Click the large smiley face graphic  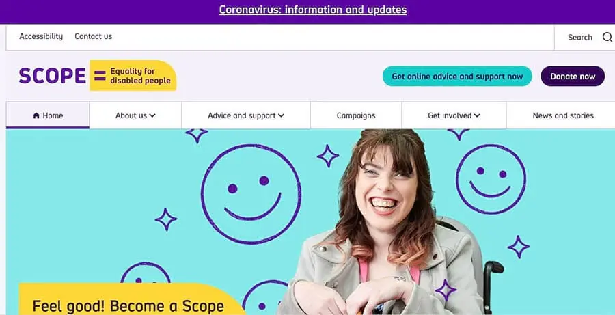(251, 194)
